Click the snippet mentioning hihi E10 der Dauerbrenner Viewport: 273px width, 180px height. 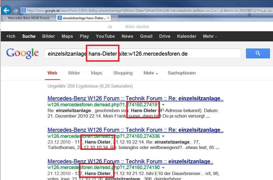133,173
